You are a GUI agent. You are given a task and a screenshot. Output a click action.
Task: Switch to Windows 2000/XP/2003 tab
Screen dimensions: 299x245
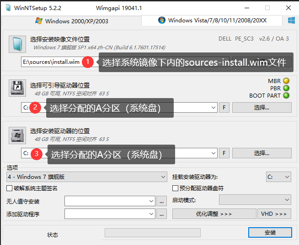(x=72, y=21)
